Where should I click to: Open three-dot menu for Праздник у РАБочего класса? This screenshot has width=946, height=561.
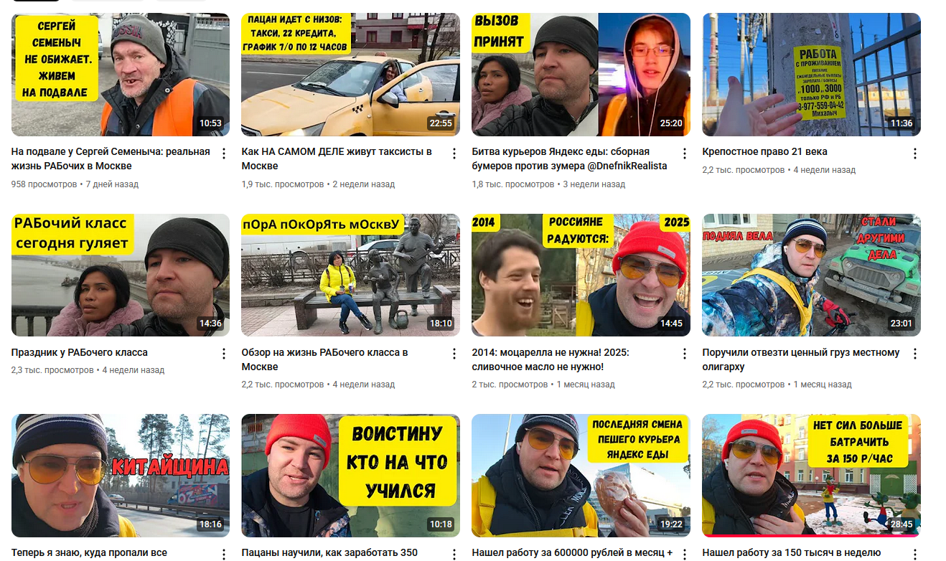click(x=223, y=354)
